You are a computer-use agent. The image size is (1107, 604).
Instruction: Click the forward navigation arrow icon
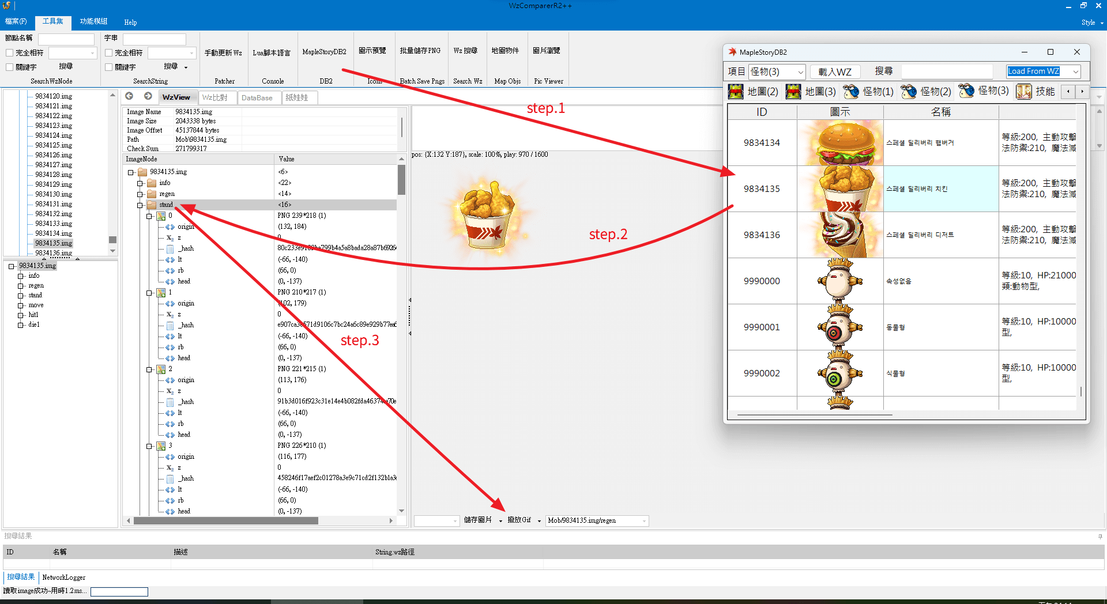(148, 96)
